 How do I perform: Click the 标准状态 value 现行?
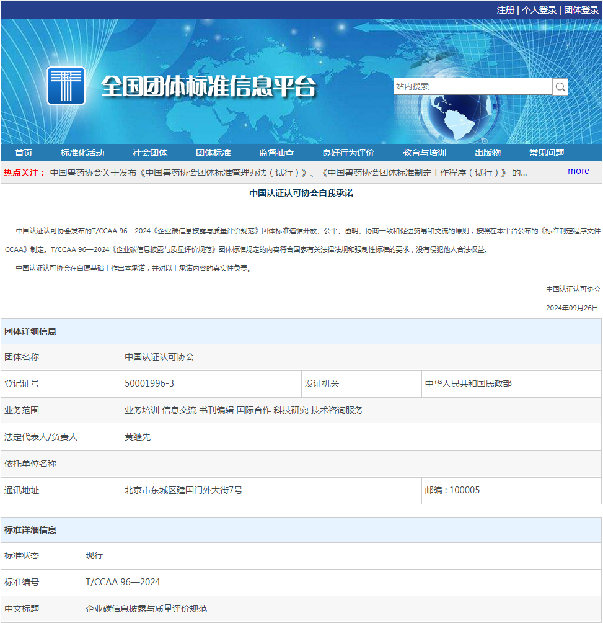(94, 555)
